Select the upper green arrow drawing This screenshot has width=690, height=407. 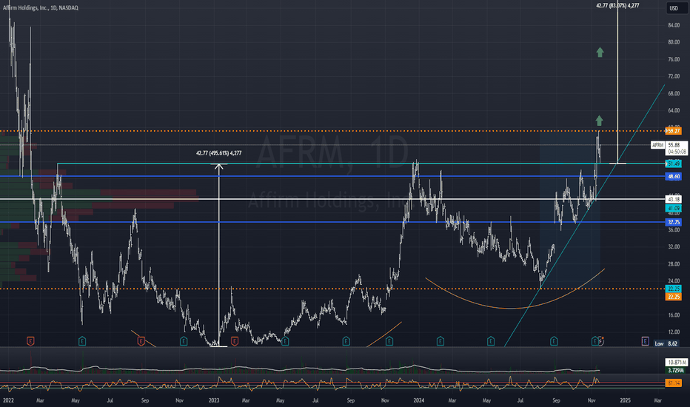(x=600, y=53)
